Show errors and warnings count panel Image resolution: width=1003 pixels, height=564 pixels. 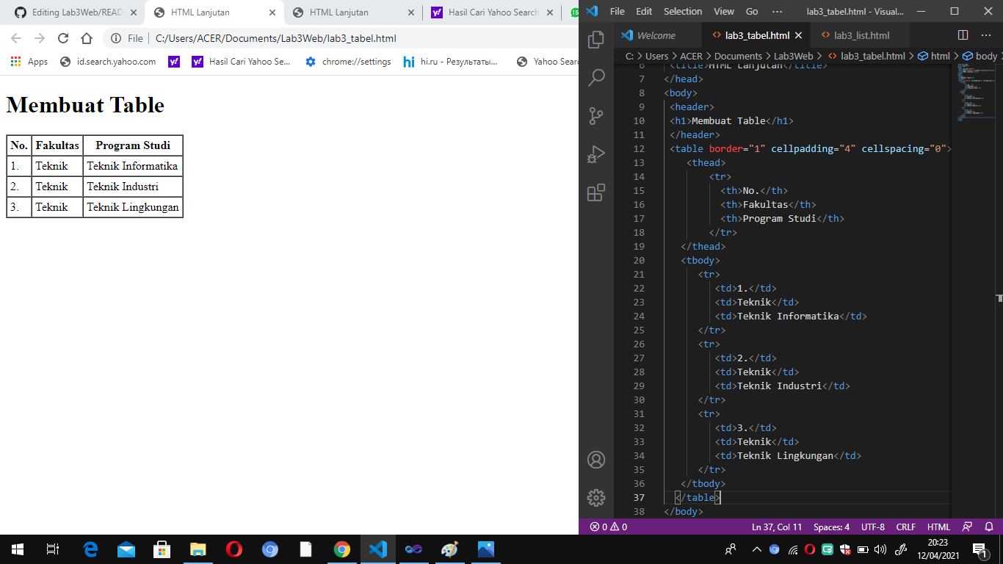tap(609, 527)
